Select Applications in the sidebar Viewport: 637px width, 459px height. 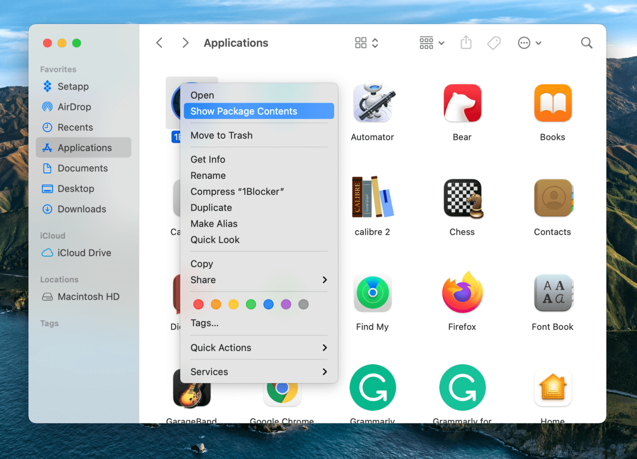click(84, 148)
